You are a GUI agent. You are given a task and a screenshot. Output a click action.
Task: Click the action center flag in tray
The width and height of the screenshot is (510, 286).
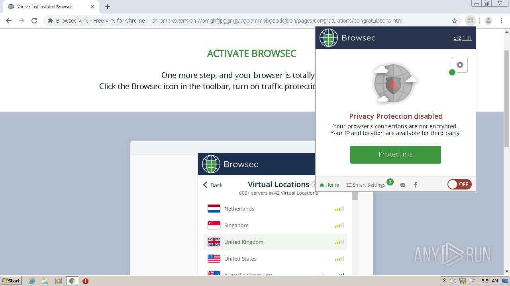pos(472,281)
